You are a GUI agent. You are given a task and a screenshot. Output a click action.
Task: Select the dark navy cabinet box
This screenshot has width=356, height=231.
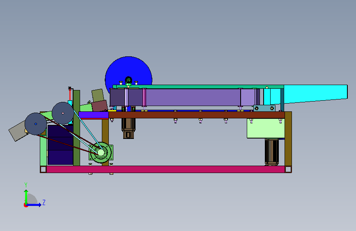coord(60,145)
